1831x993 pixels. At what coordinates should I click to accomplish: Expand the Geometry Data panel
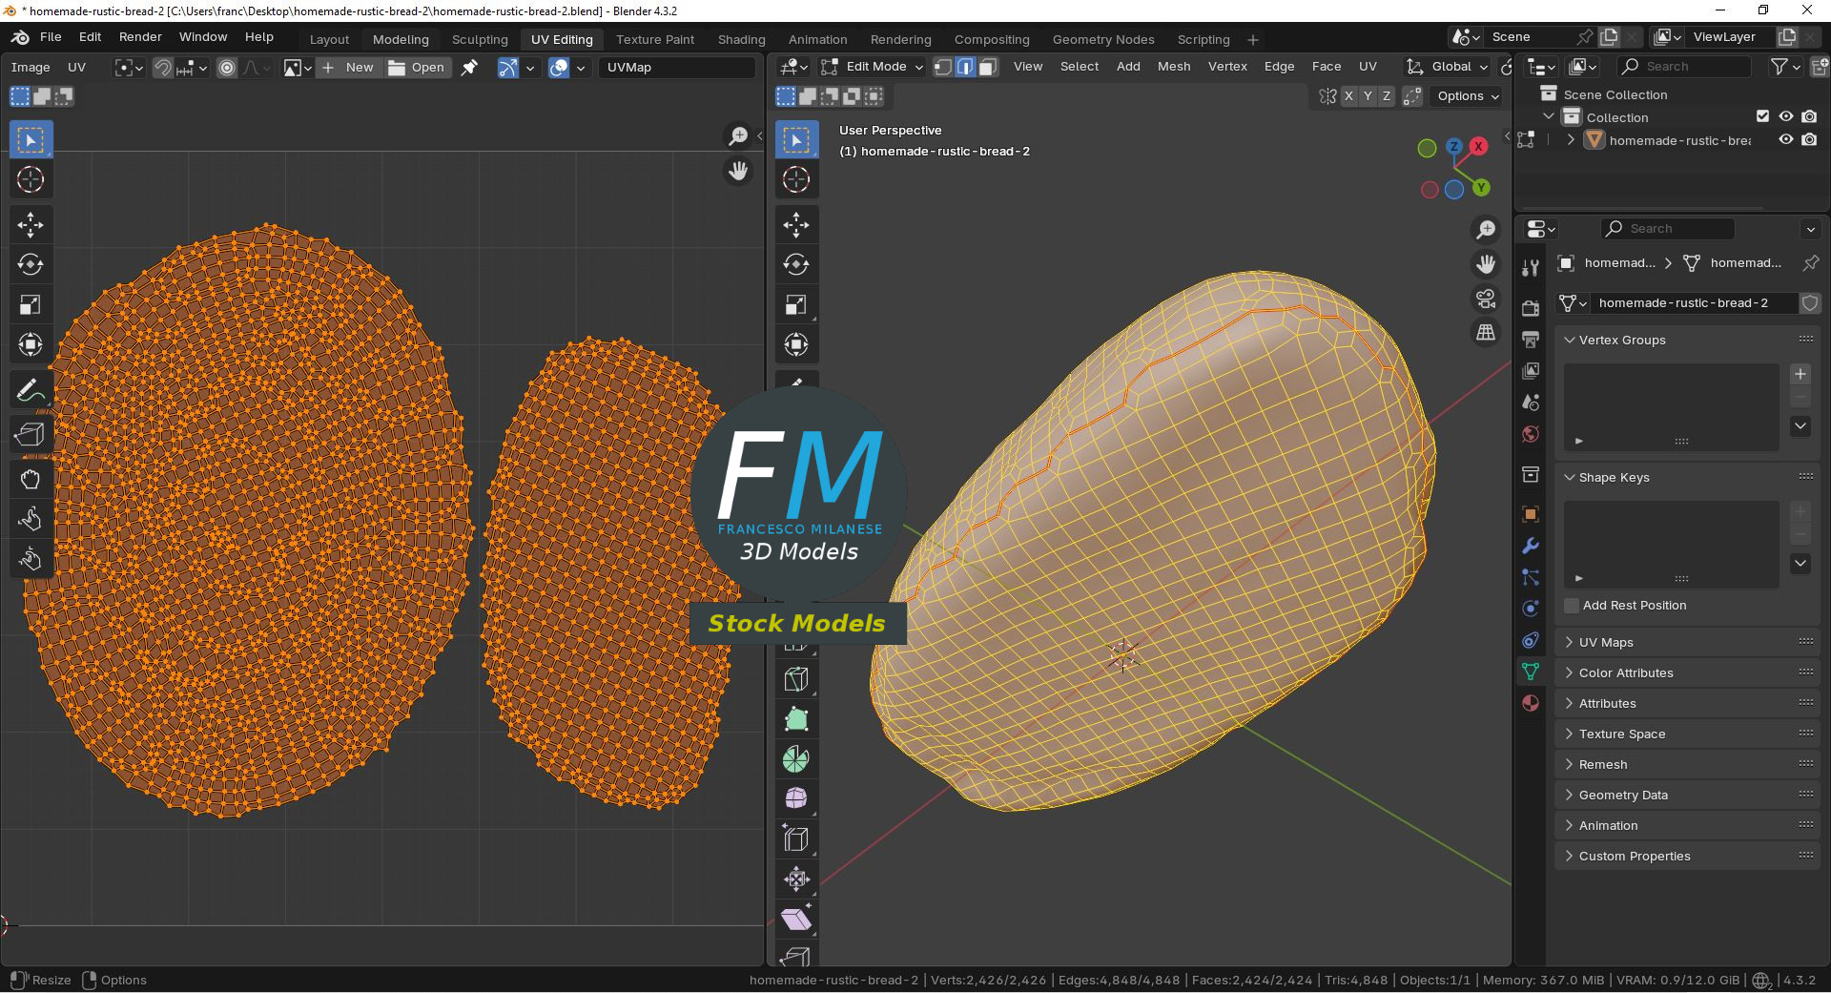[1687, 795]
